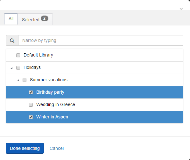This screenshot has width=190, height=160.
Task: Click the Done selecting button
Action: [25, 148]
